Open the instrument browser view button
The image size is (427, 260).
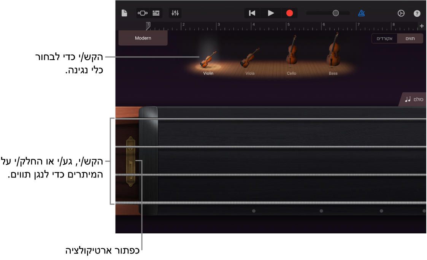pyautogui.click(x=143, y=13)
